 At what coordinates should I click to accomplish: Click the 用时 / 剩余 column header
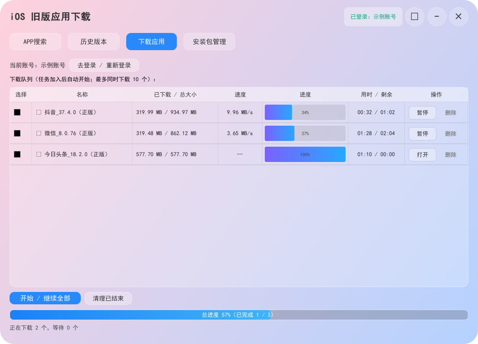(377, 95)
